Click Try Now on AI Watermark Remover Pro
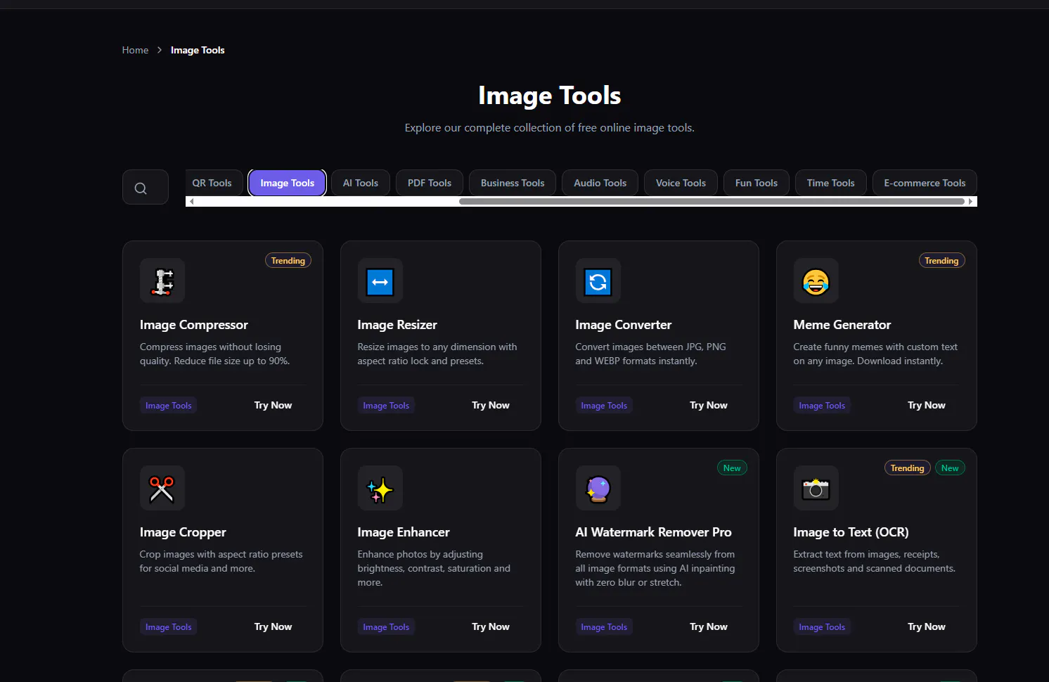This screenshot has height=682, width=1049. coord(709,626)
